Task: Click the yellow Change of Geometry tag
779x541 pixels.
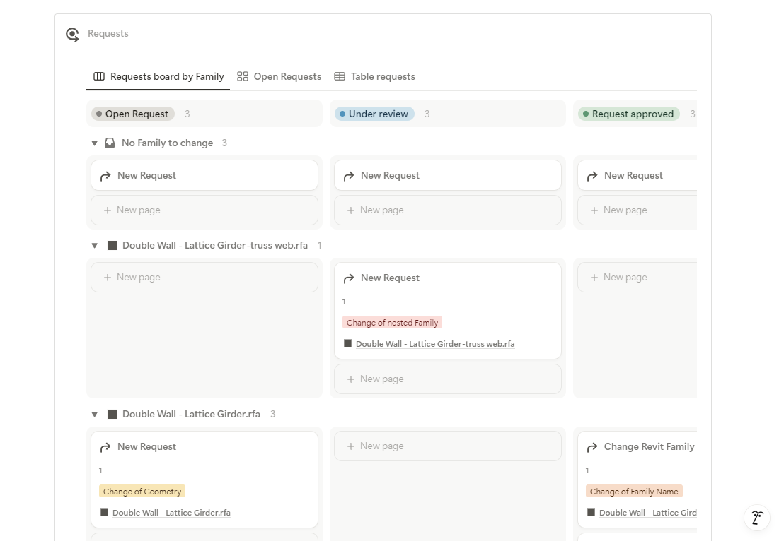Action: [142, 492]
